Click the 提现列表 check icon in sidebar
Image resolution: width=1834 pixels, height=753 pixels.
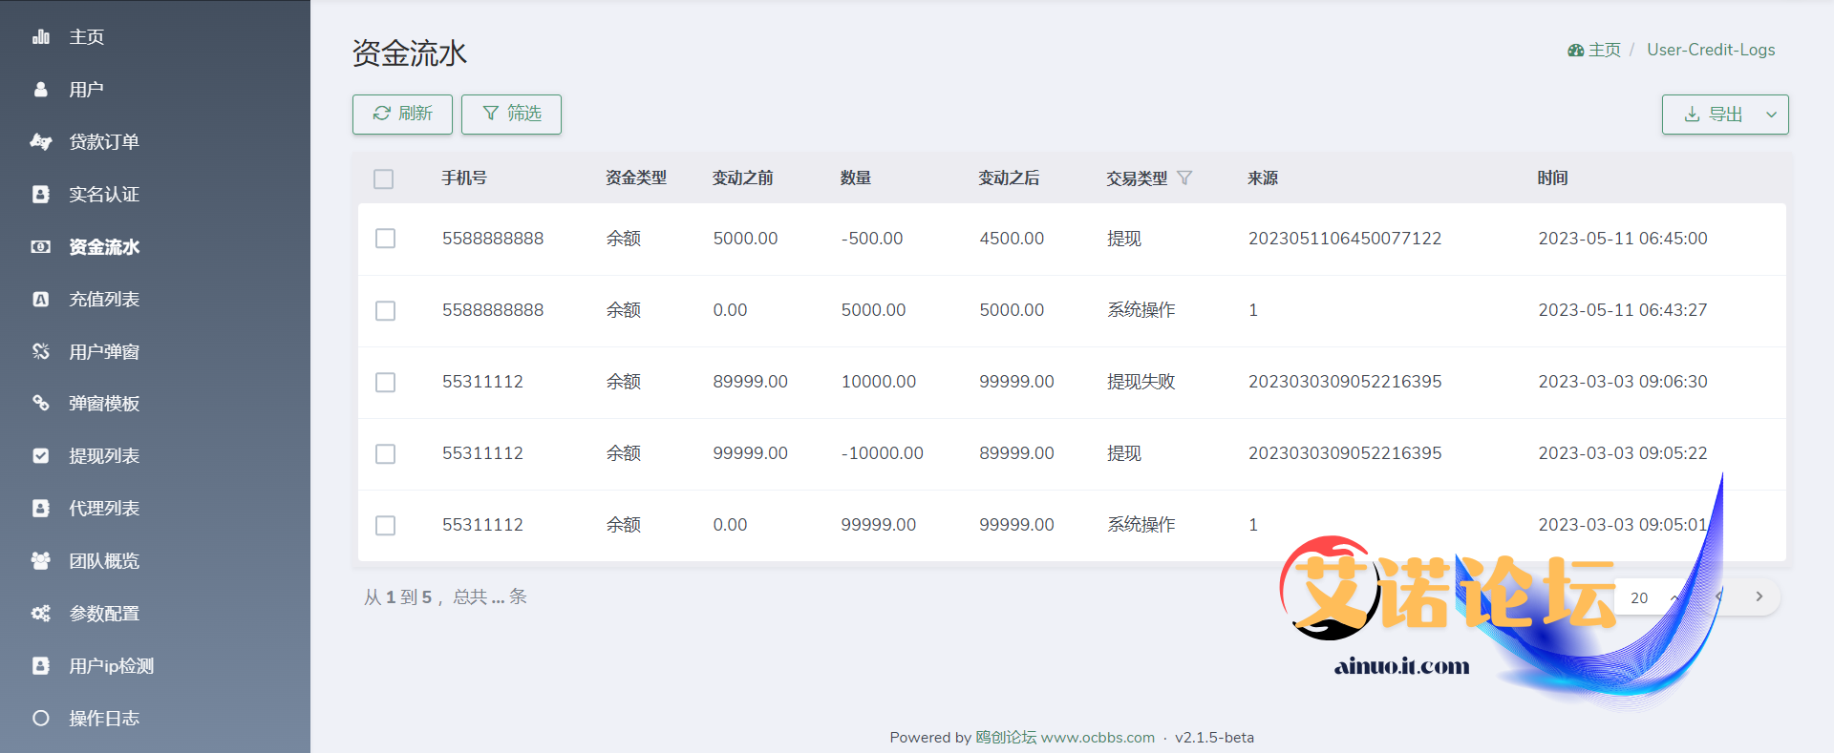click(x=41, y=456)
